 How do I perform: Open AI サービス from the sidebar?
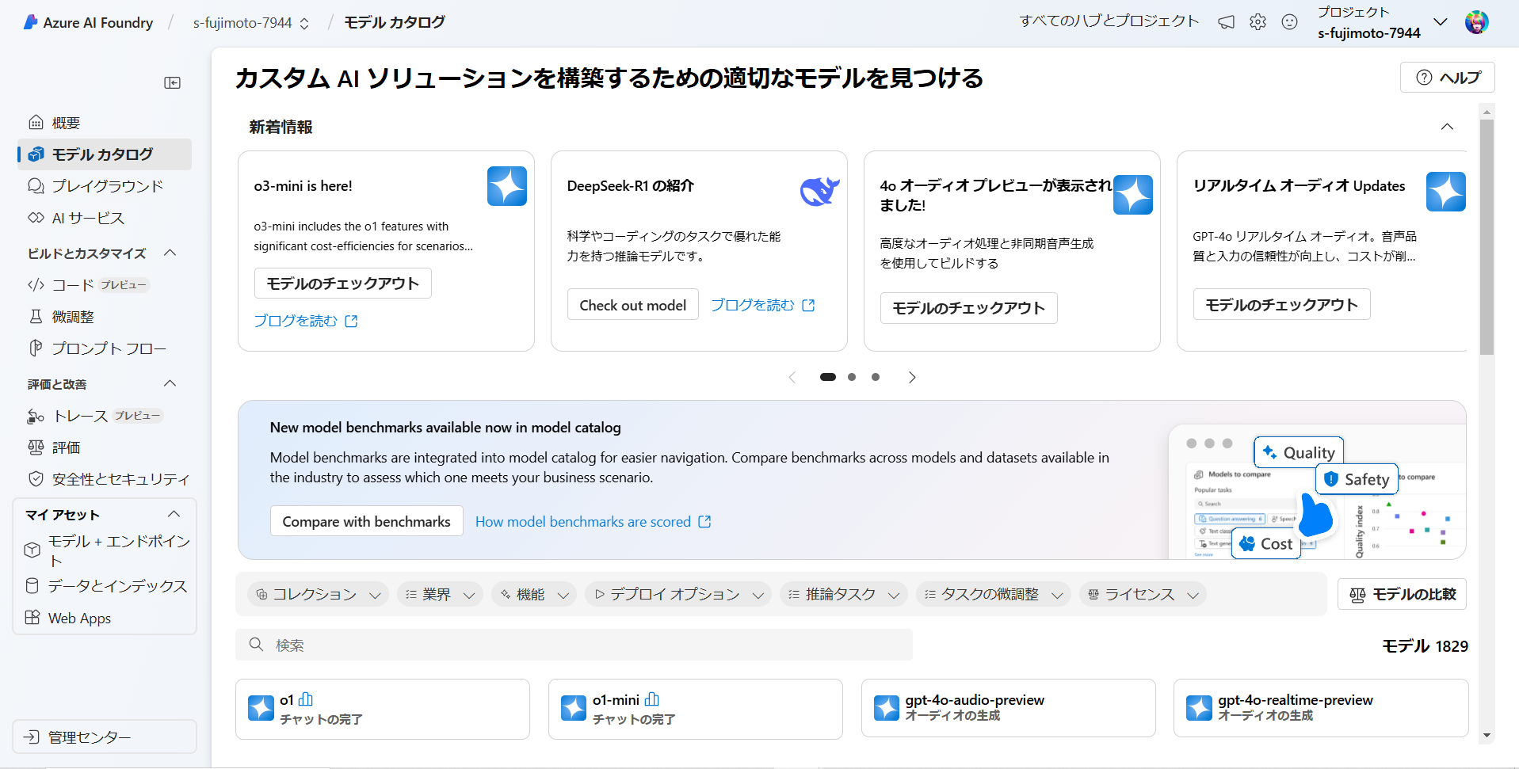(105, 218)
